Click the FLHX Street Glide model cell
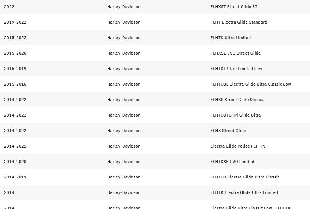The image size is (310, 222). click(x=228, y=131)
